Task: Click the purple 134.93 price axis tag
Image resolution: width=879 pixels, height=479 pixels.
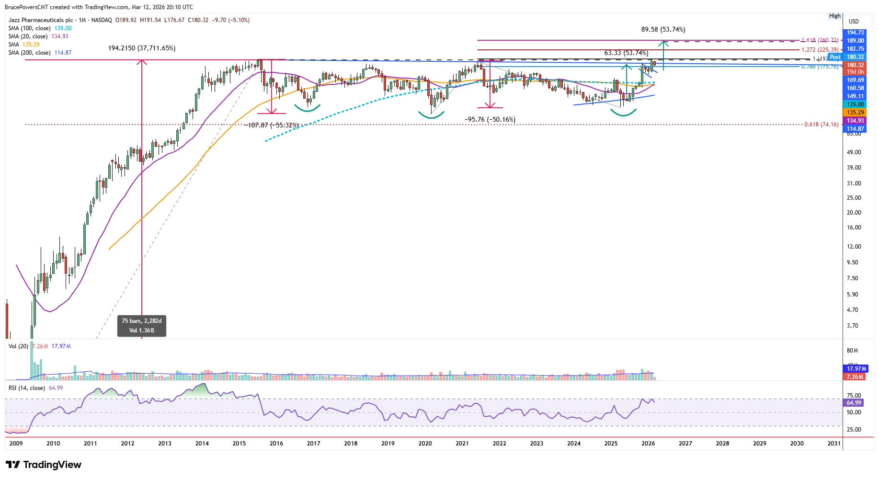Action: pyautogui.click(x=855, y=121)
